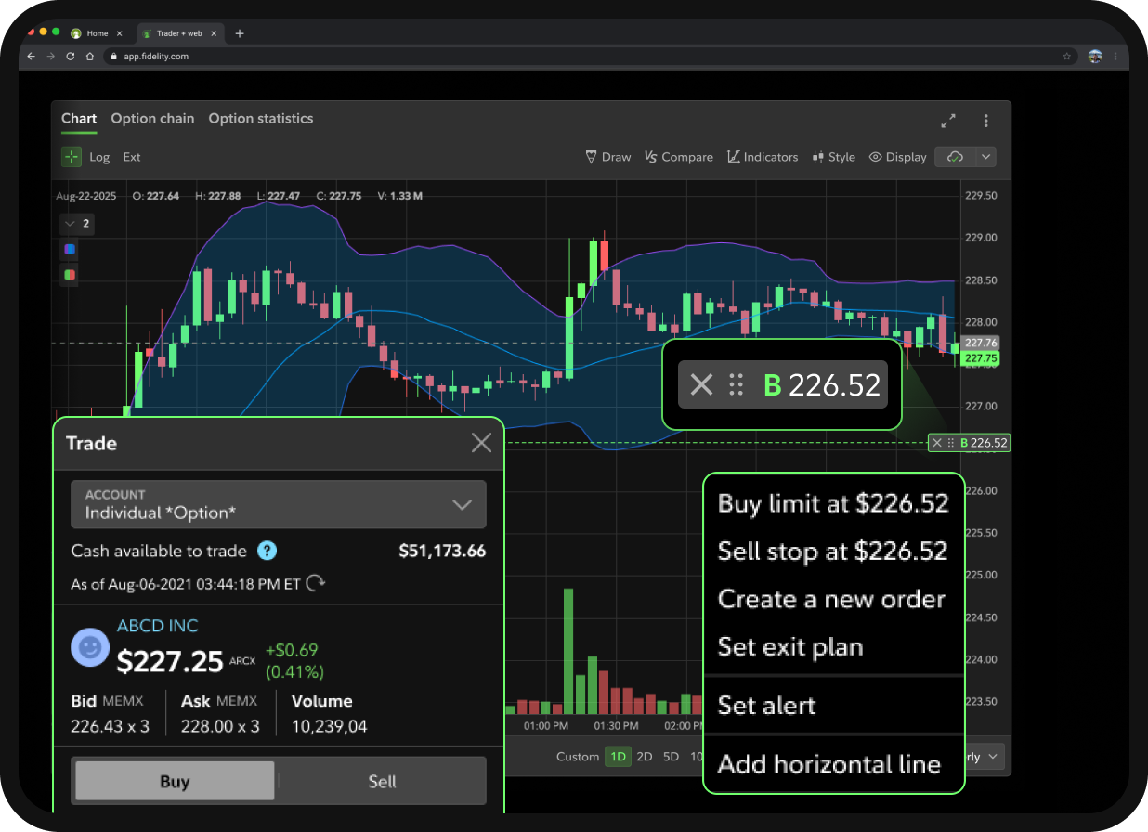Switch to the Option chain tab

coord(152,119)
